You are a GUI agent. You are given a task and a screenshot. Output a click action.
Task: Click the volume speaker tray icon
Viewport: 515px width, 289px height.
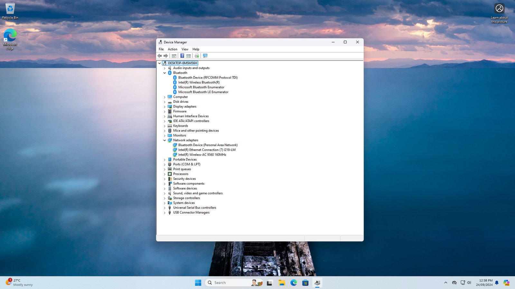pos(469,283)
